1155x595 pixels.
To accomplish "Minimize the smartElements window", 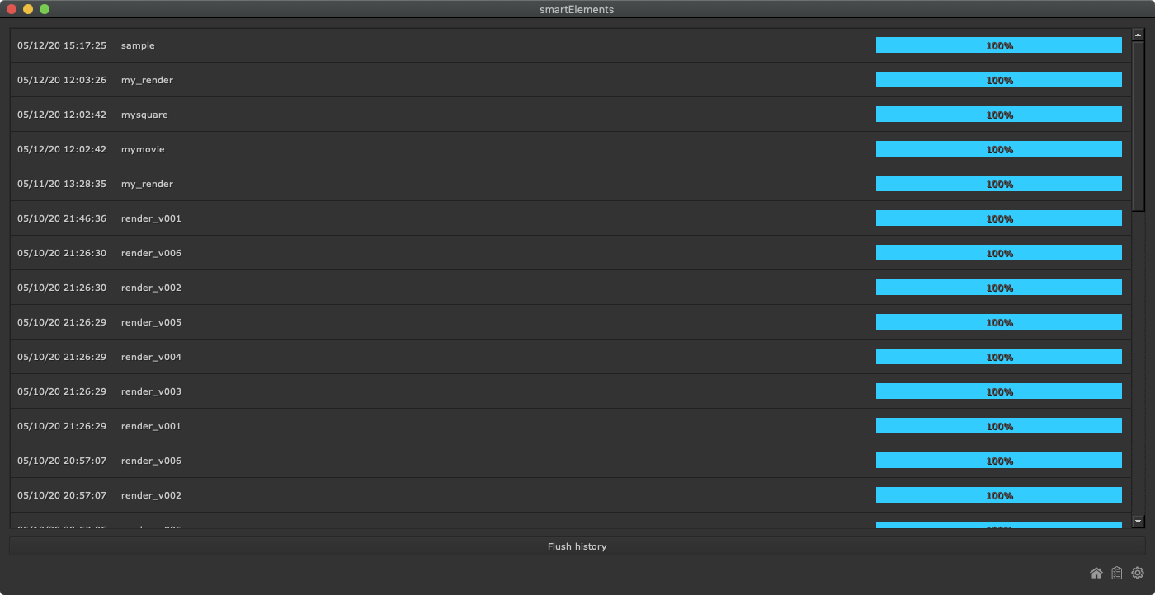I will 28,9.
